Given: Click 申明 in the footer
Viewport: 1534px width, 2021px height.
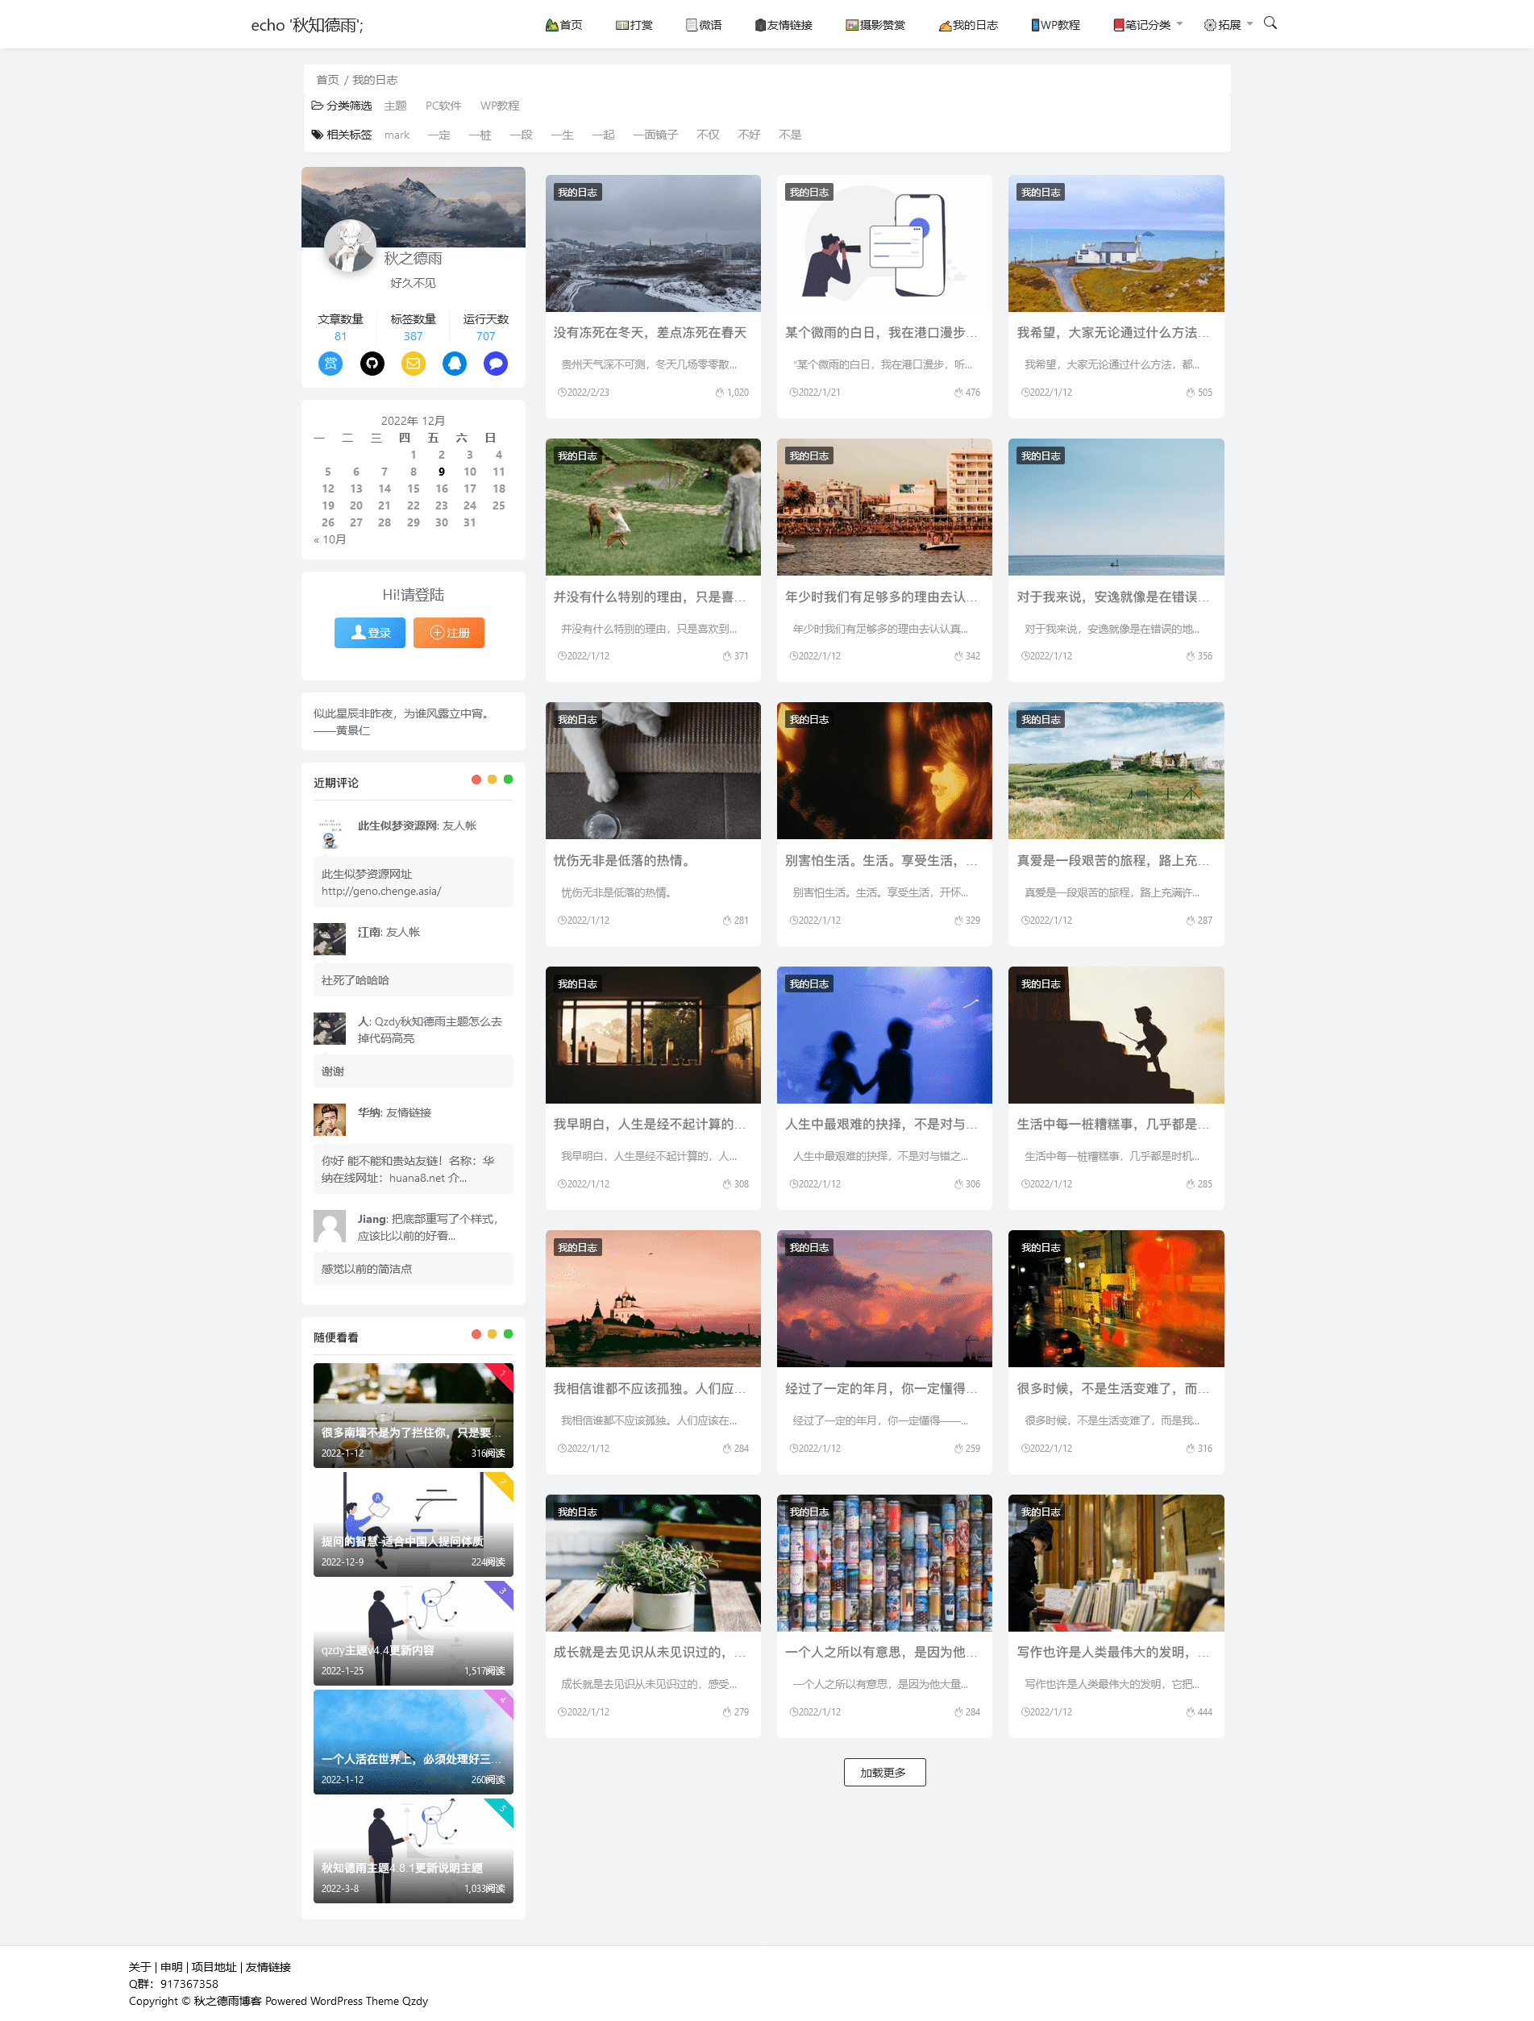Looking at the screenshot, I should click(x=171, y=1967).
